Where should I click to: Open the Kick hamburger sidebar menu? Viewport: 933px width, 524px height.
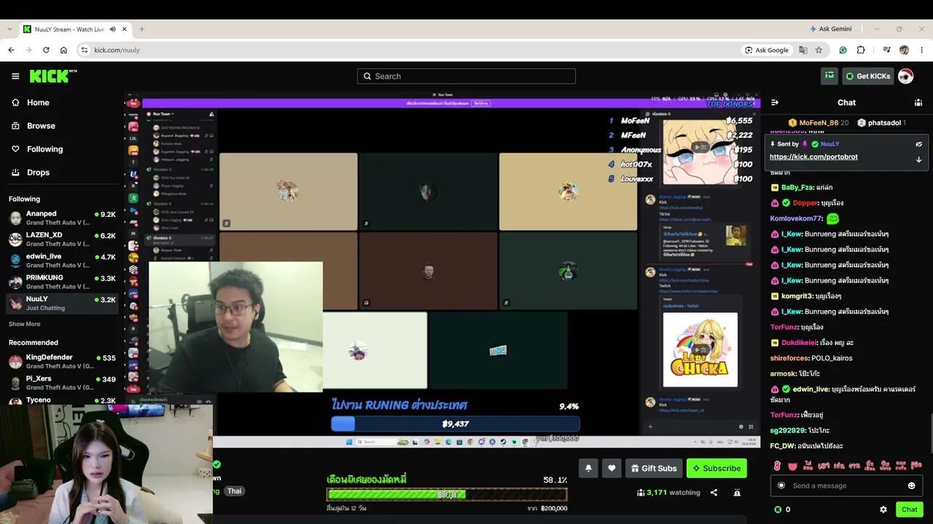click(15, 76)
